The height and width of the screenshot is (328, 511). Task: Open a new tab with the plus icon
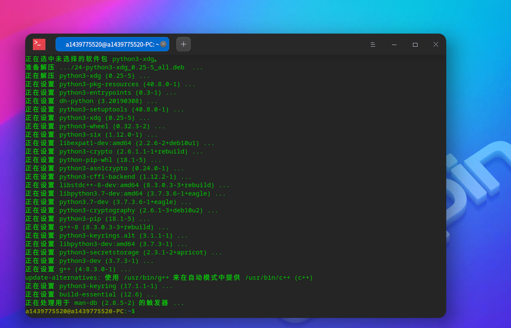pos(183,44)
